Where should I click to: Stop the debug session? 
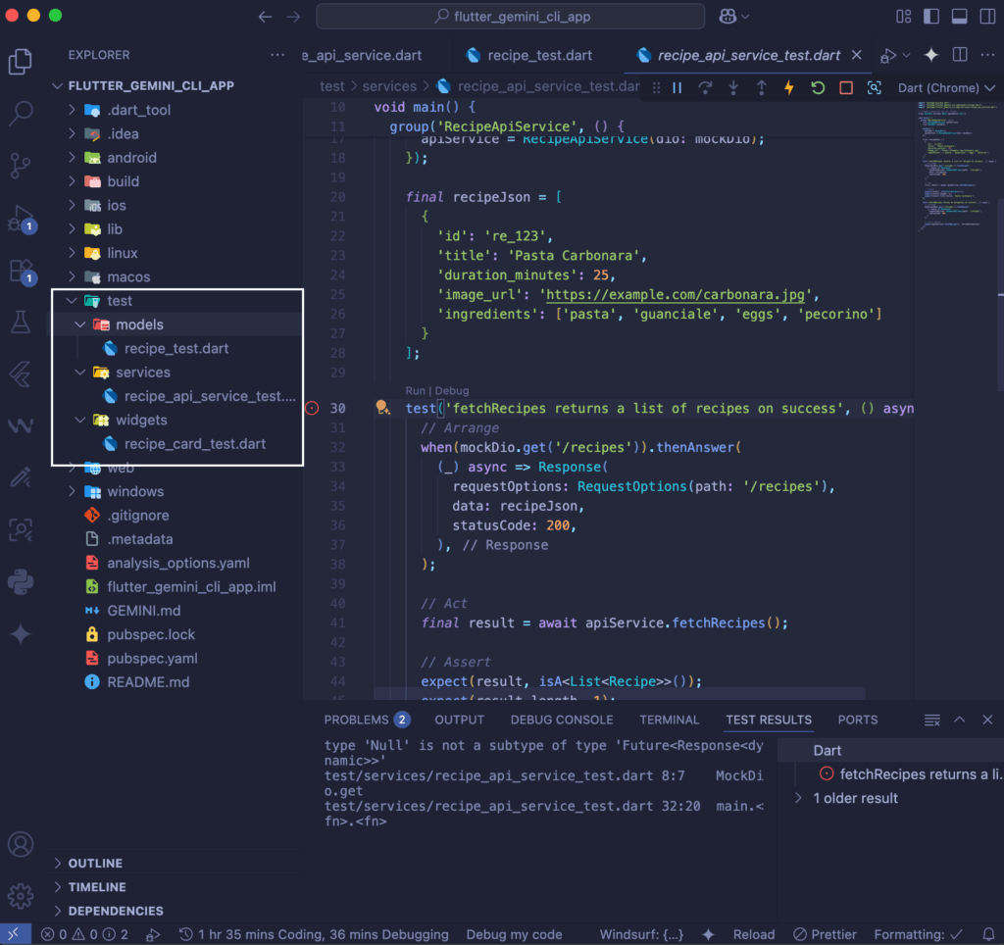click(846, 87)
